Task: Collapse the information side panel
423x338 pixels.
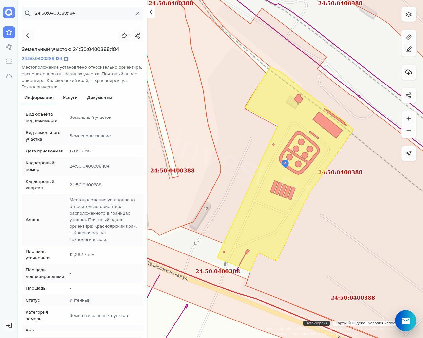Action: tap(151, 12)
